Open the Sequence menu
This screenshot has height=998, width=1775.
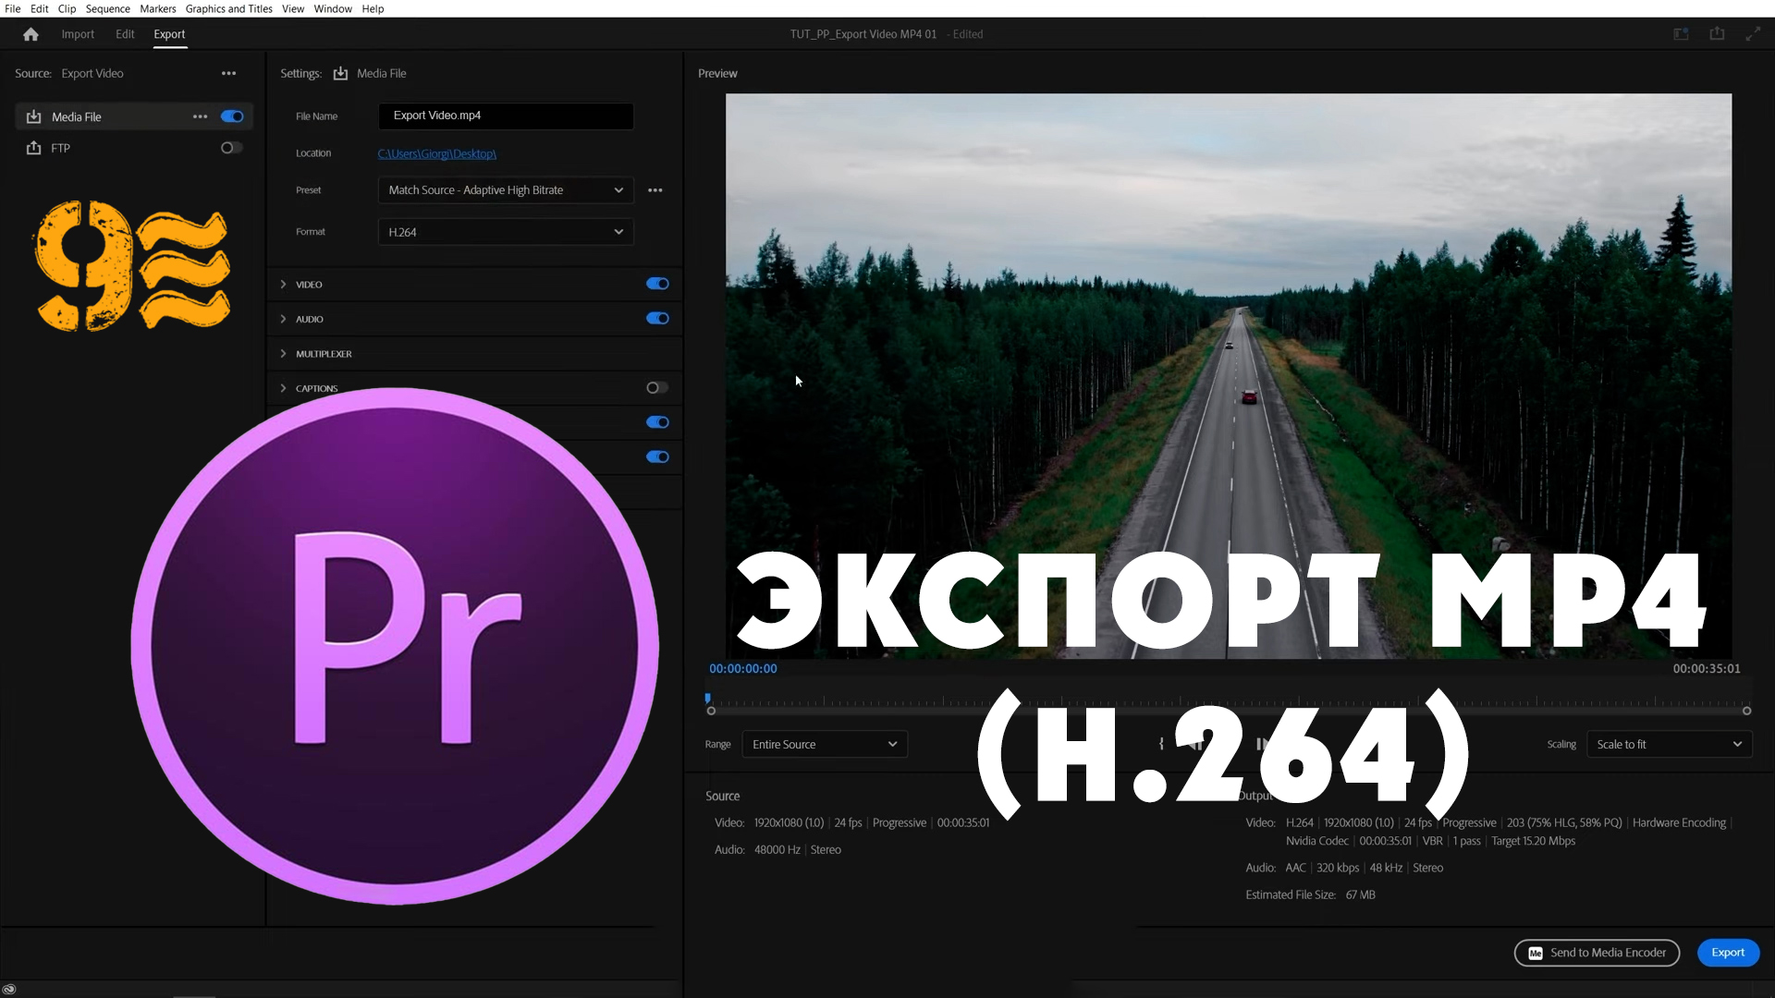tap(107, 8)
